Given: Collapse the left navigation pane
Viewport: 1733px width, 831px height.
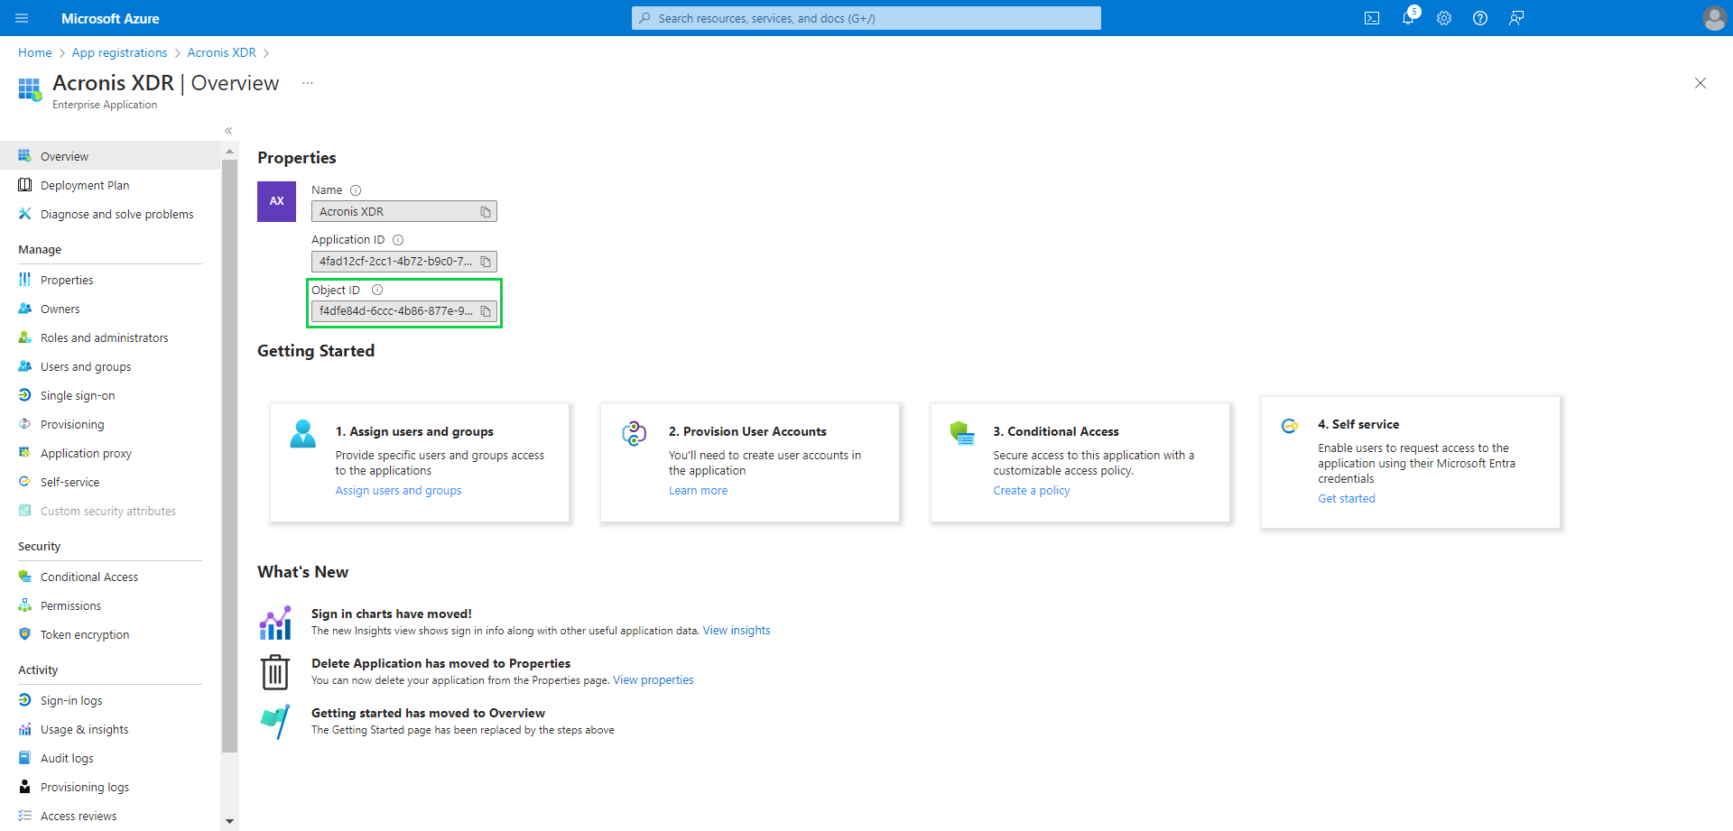Looking at the screenshot, I should pyautogui.click(x=227, y=130).
